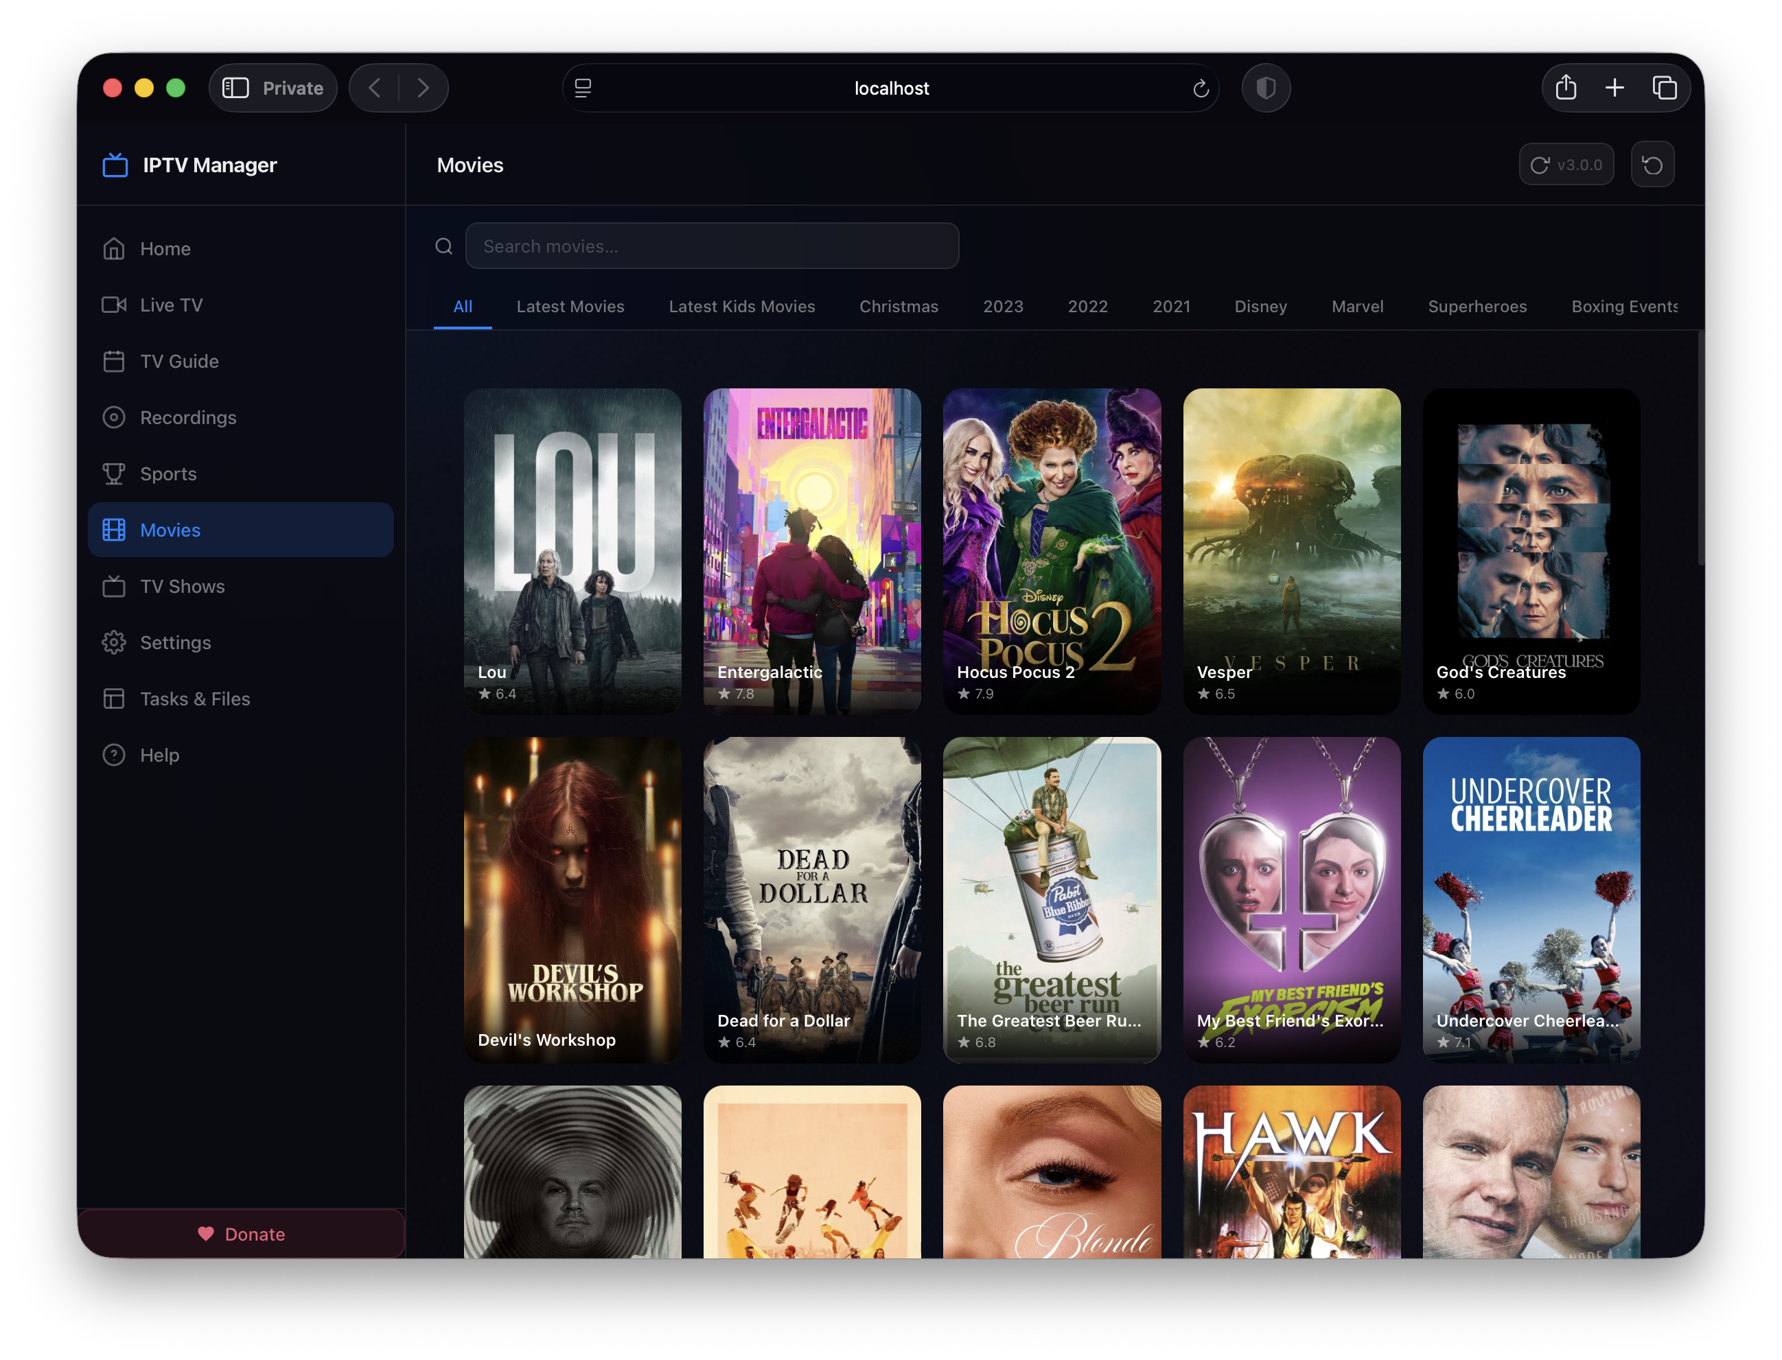1782x1360 pixels.
Task: Open the Lou movie poster
Action: [572, 551]
